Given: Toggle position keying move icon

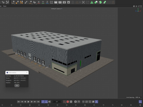Looking at the screenshot, I should point(83,102).
